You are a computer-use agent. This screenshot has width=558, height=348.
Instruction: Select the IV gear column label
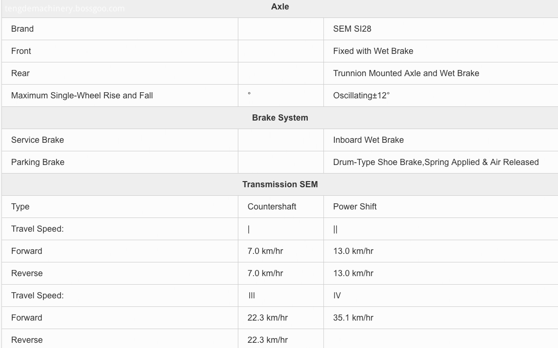click(337, 296)
